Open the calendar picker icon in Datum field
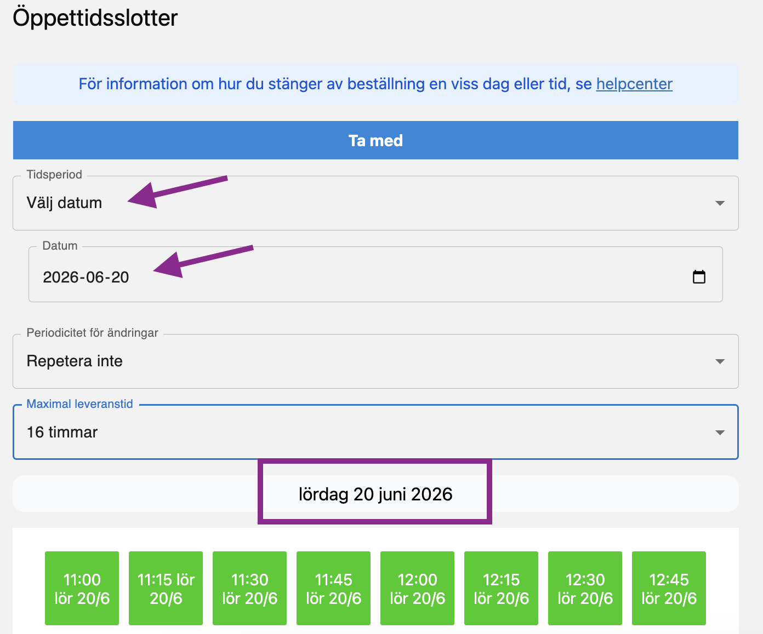The image size is (763, 634). point(699,276)
